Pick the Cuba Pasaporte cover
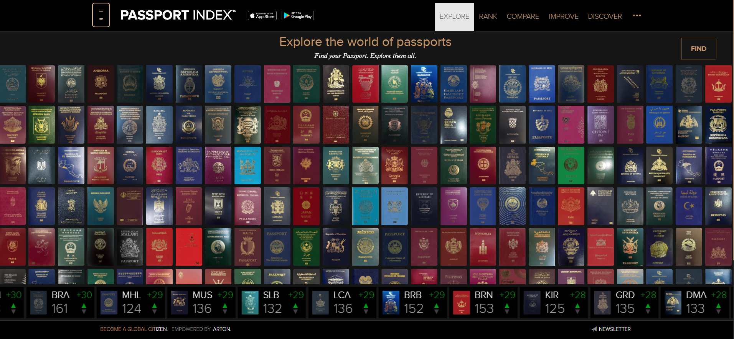The image size is (734, 339). click(542, 125)
